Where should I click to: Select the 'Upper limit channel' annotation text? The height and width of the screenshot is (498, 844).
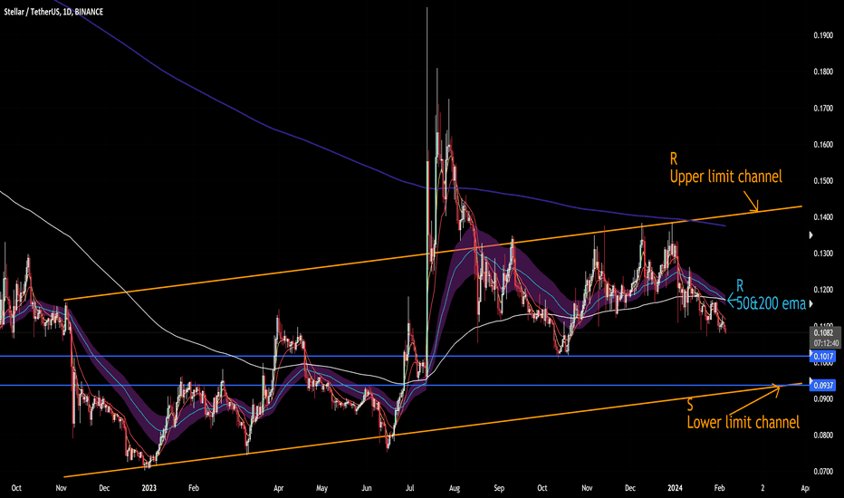(725, 177)
